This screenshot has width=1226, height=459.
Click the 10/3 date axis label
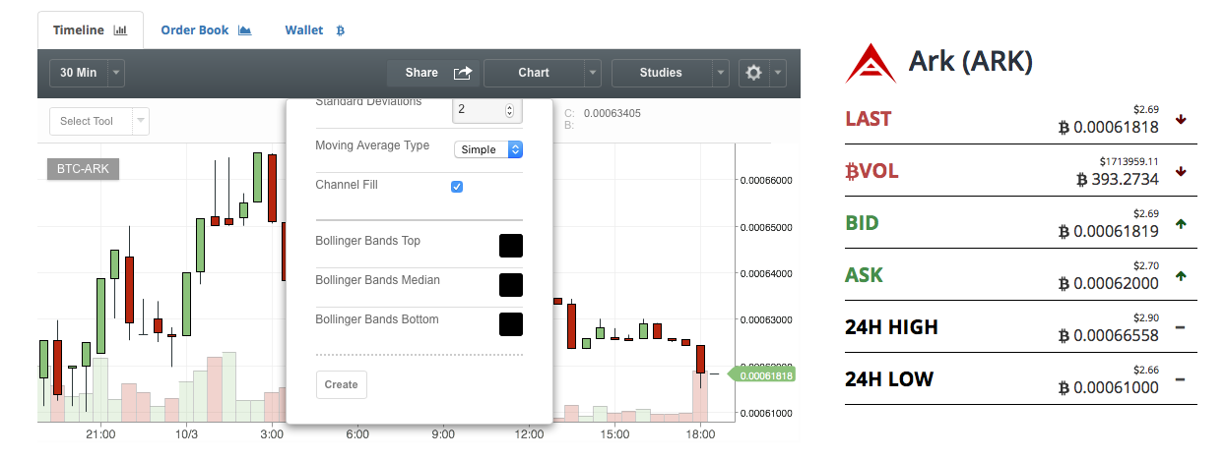pos(186,433)
